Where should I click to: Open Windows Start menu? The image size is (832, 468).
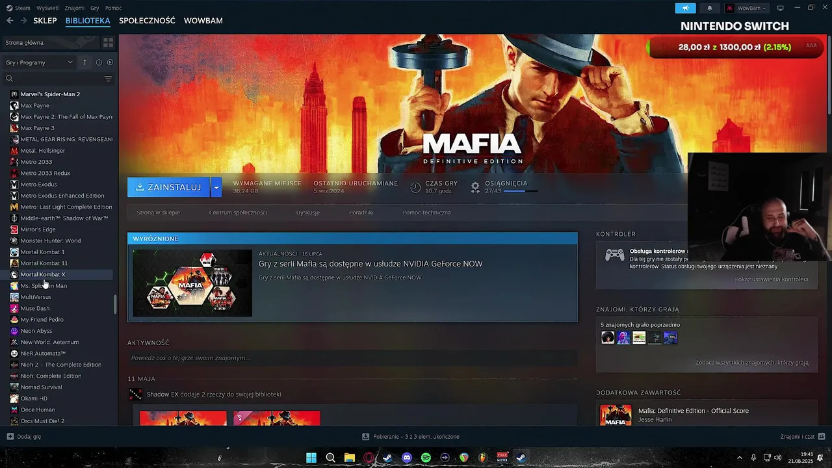coord(311,458)
